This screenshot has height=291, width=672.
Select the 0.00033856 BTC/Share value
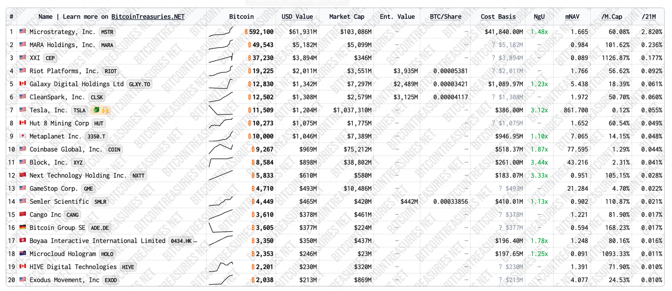pos(450,202)
